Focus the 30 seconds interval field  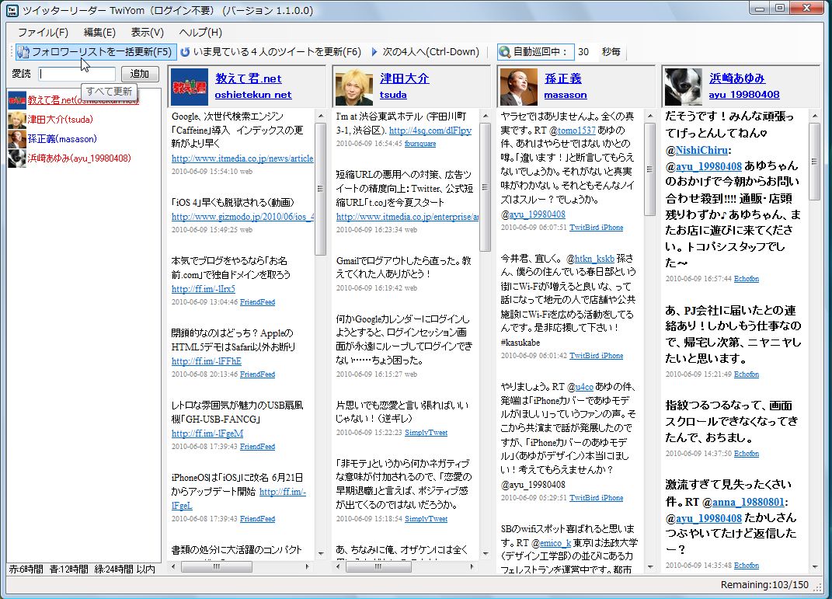tap(586, 52)
